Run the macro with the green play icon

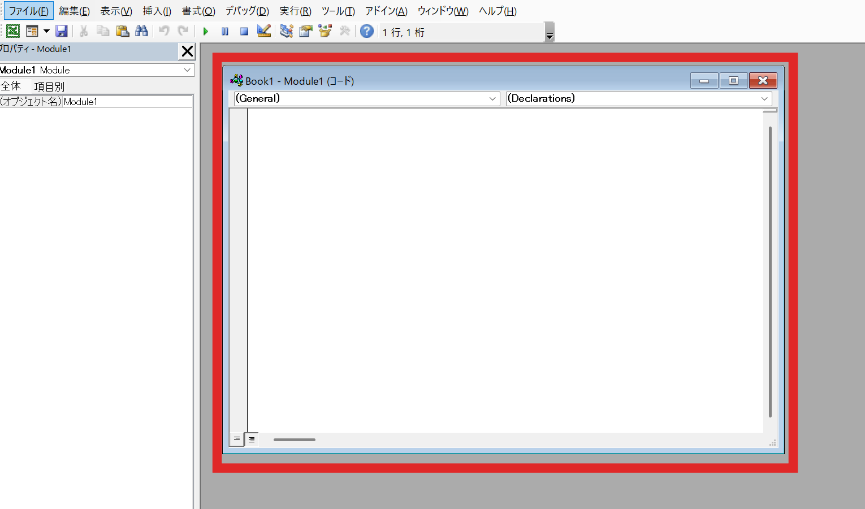[x=206, y=32]
